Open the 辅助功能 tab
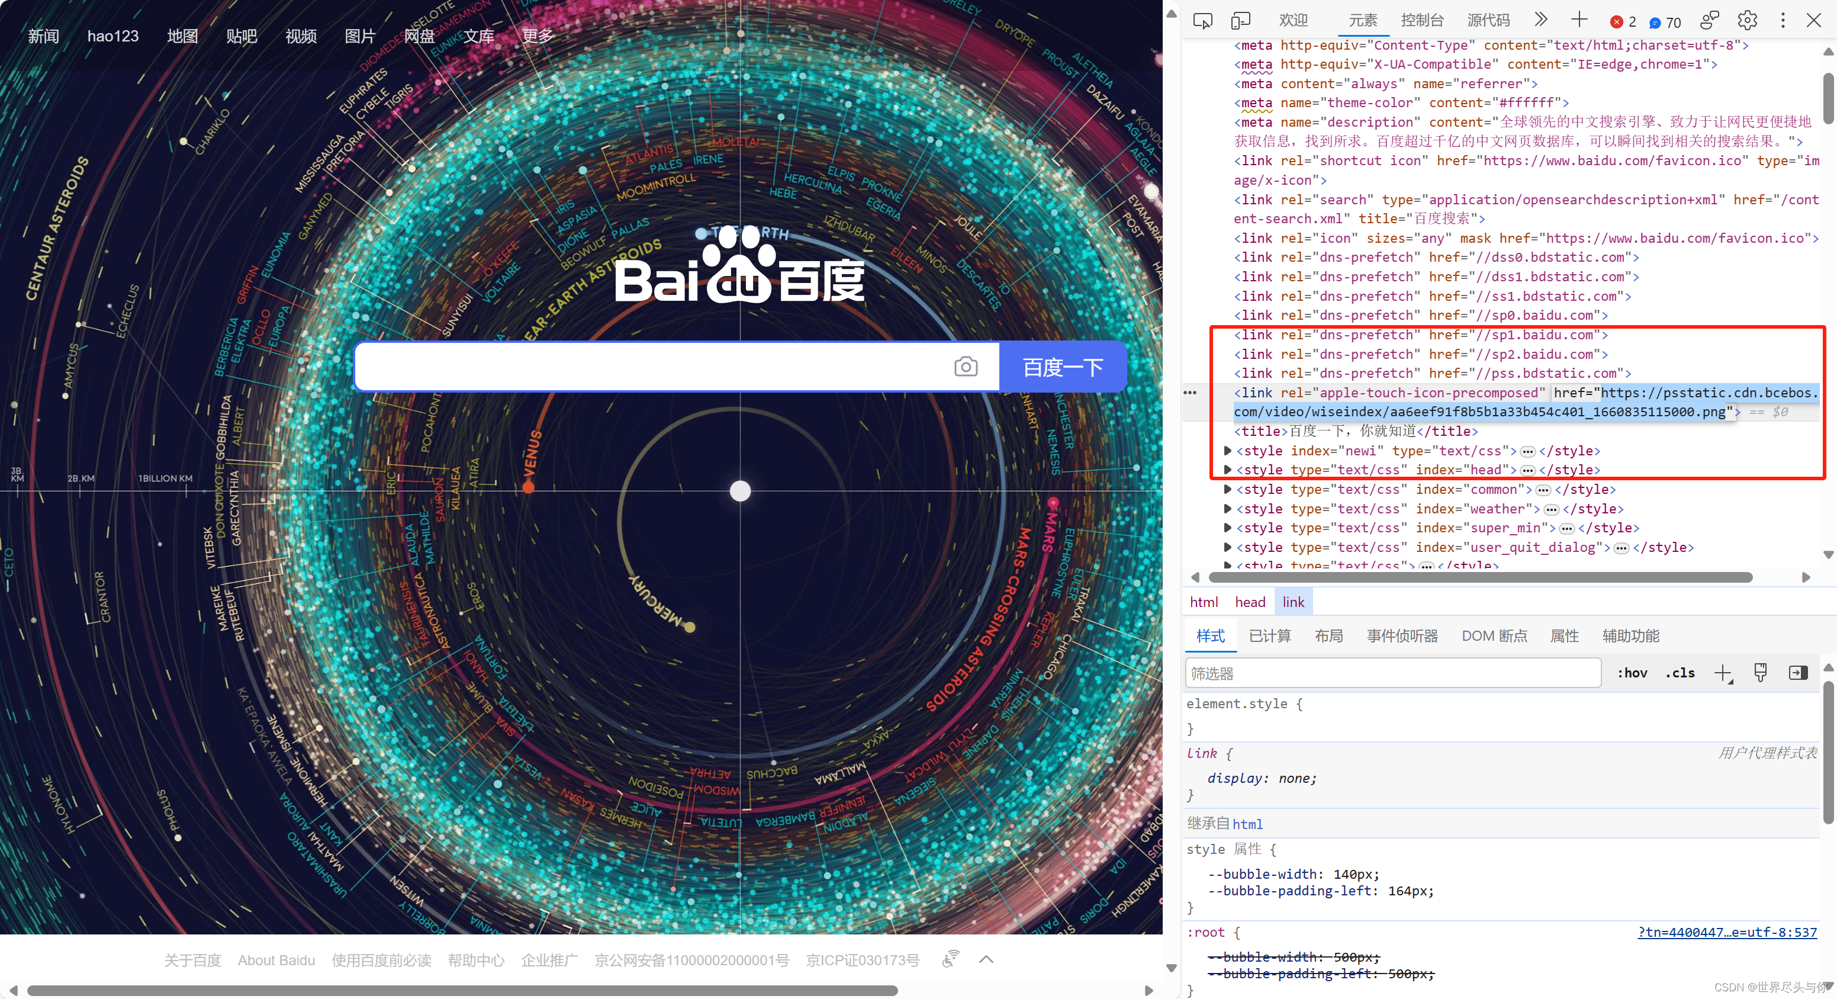Screen dimensions: 1837x999 tap(1631, 636)
